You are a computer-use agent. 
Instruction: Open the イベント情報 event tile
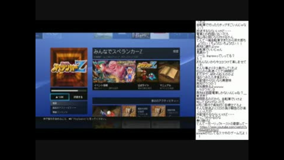pyautogui.click(x=114, y=75)
